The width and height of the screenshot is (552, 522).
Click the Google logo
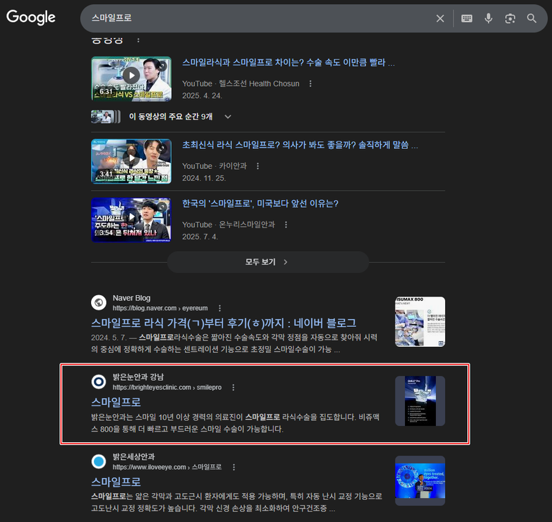tap(31, 17)
